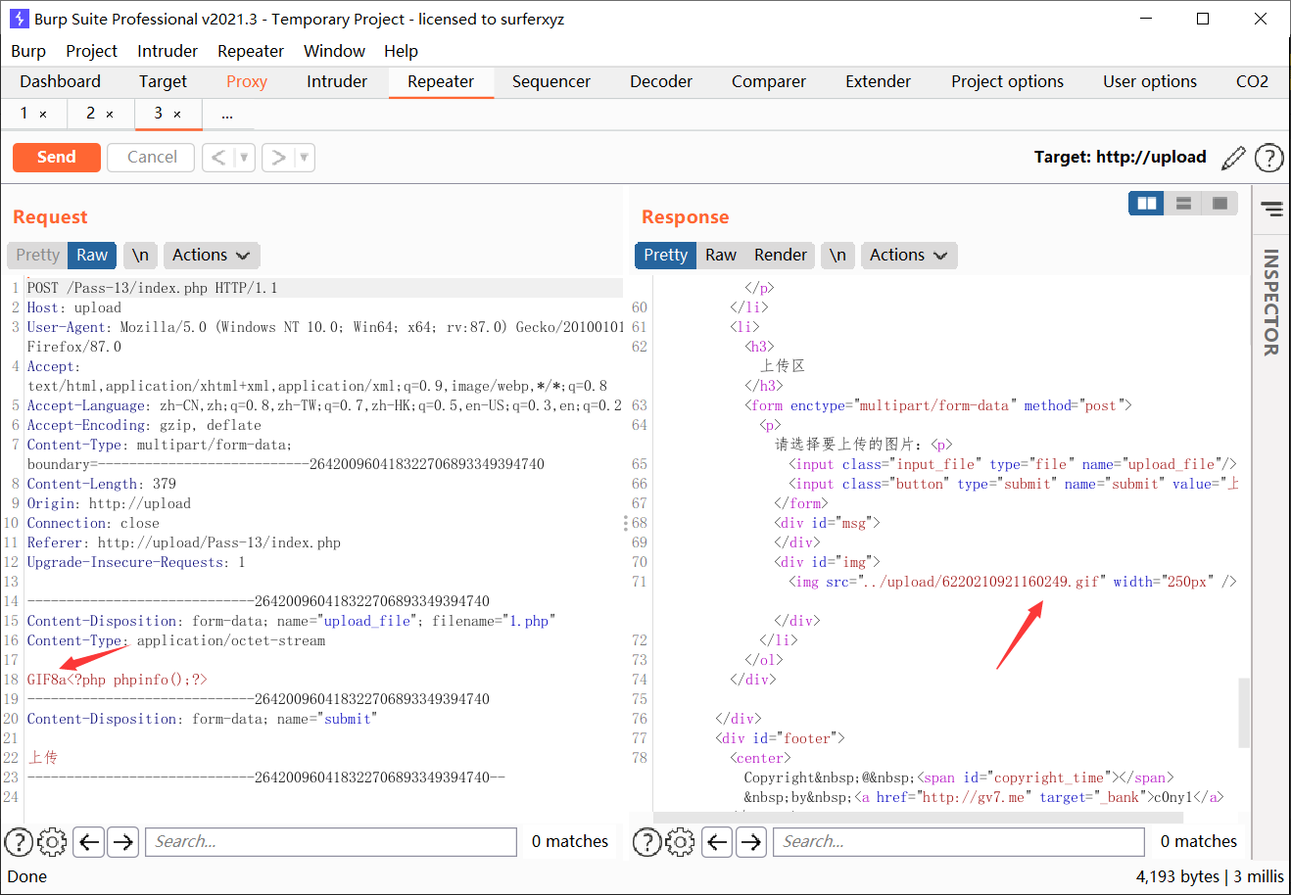Close Repeater request tab 3
This screenshot has height=895, width=1291.
[177, 115]
